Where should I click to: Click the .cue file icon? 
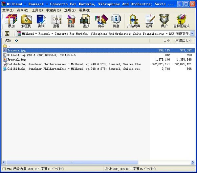pos(5,69)
